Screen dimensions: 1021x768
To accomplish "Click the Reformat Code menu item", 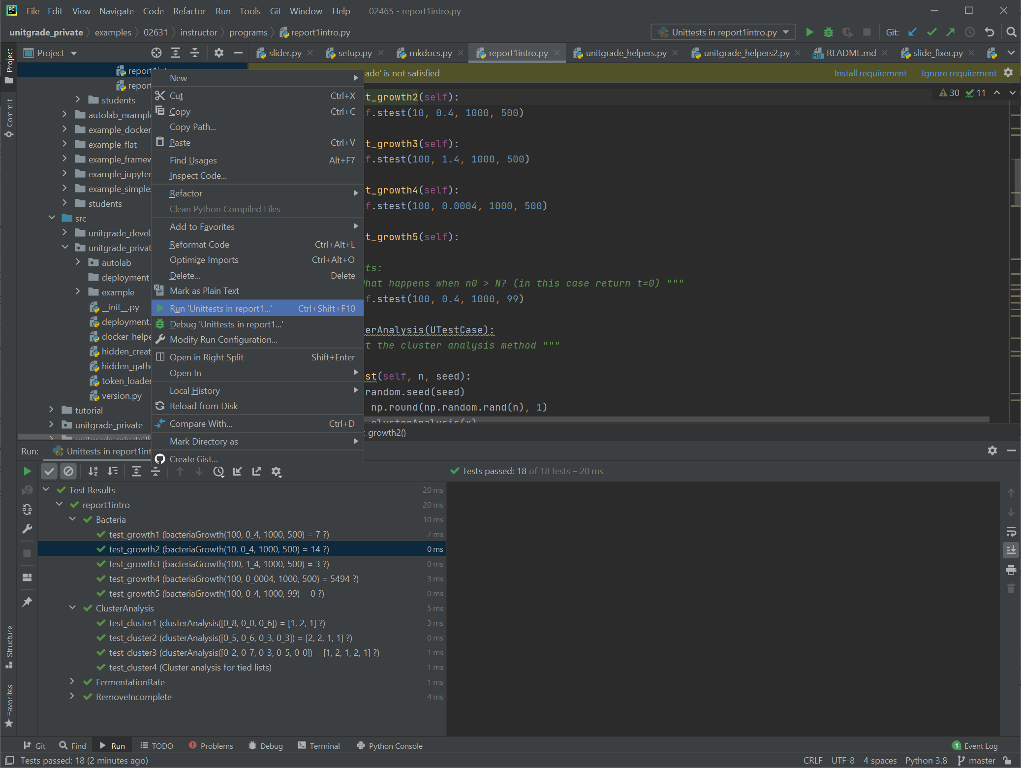I will tap(198, 245).
